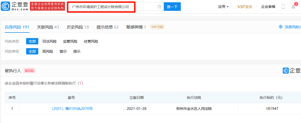The image size is (301, 123).
Task: Select the 郑州市金水区人民法院 court cell
Action: pos(194,109)
